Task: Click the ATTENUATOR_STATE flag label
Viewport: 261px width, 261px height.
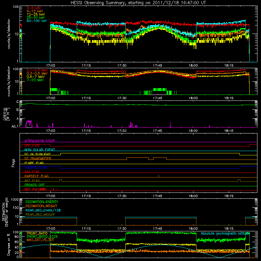Action: 39,141
